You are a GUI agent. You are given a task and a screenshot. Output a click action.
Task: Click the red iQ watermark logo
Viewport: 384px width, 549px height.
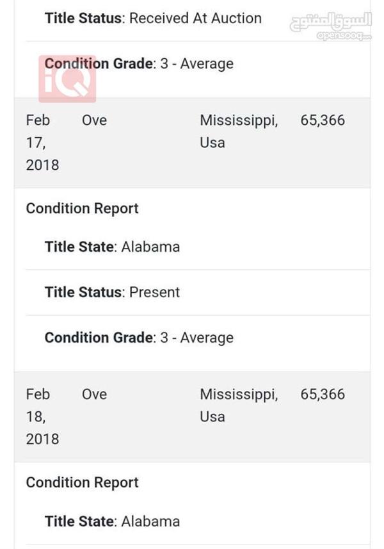click(67, 79)
